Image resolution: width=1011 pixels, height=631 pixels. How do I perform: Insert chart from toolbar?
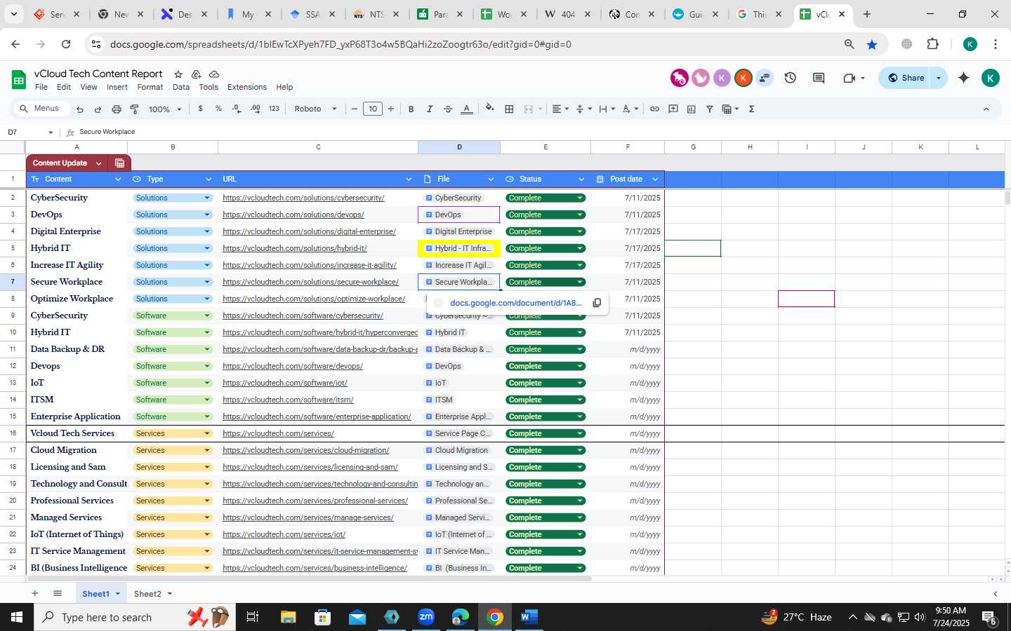point(692,109)
